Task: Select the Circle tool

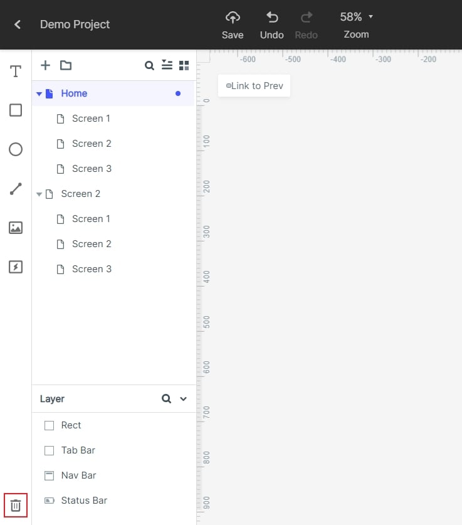Action: pyautogui.click(x=16, y=149)
